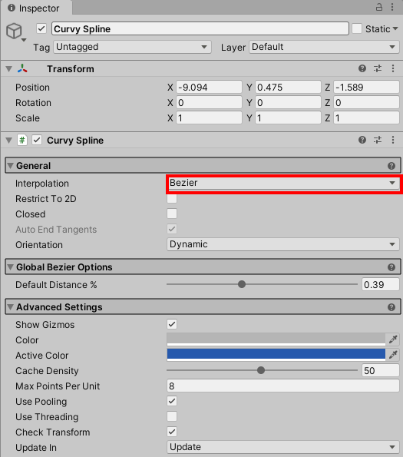Click the Default Distance % value field
The height and width of the screenshot is (457, 403).
click(x=381, y=284)
